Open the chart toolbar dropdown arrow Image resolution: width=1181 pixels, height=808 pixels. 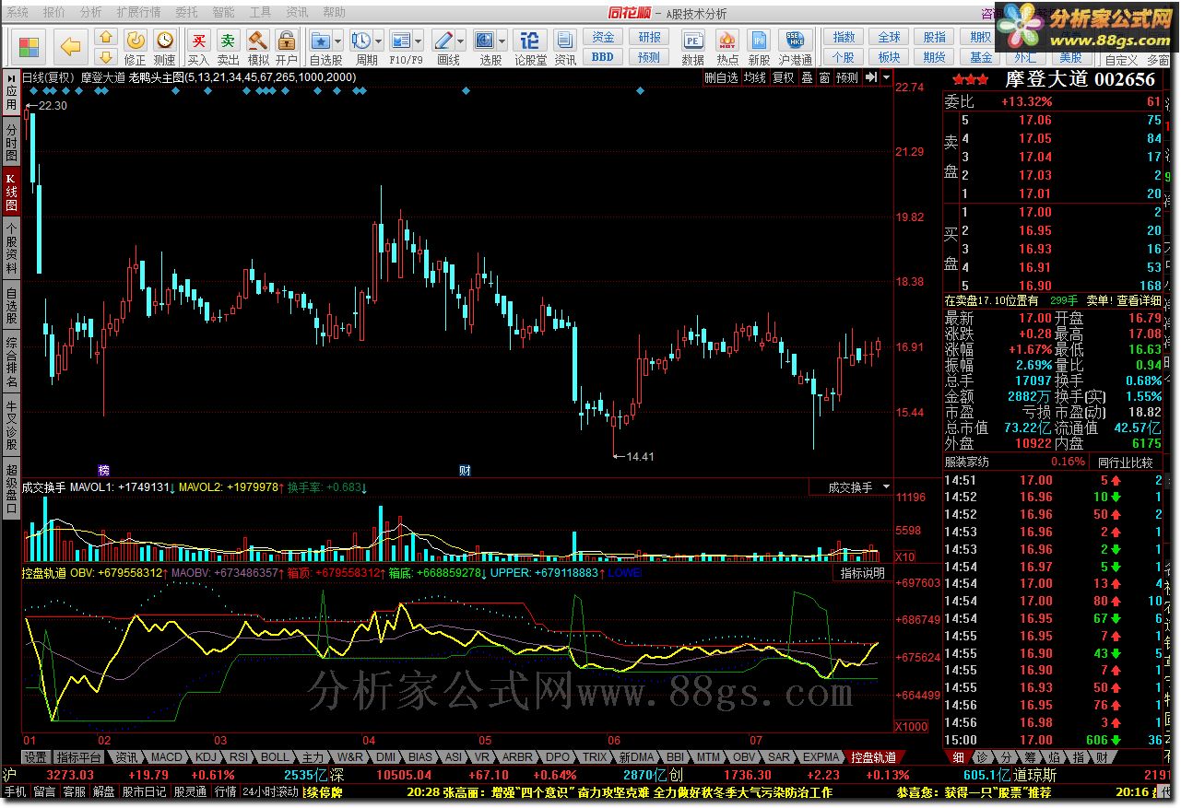pyautogui.click(x=887, y=77)
